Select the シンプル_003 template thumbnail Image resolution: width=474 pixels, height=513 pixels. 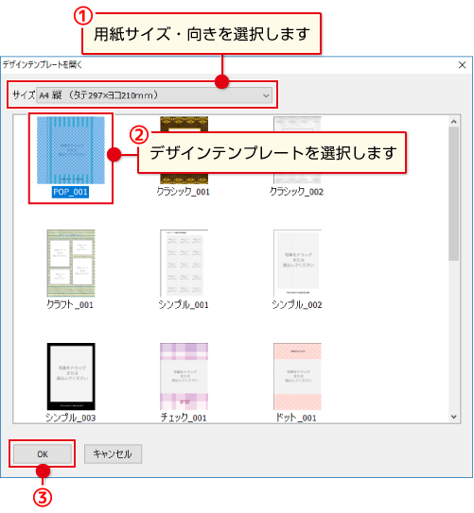pos(71,376)
